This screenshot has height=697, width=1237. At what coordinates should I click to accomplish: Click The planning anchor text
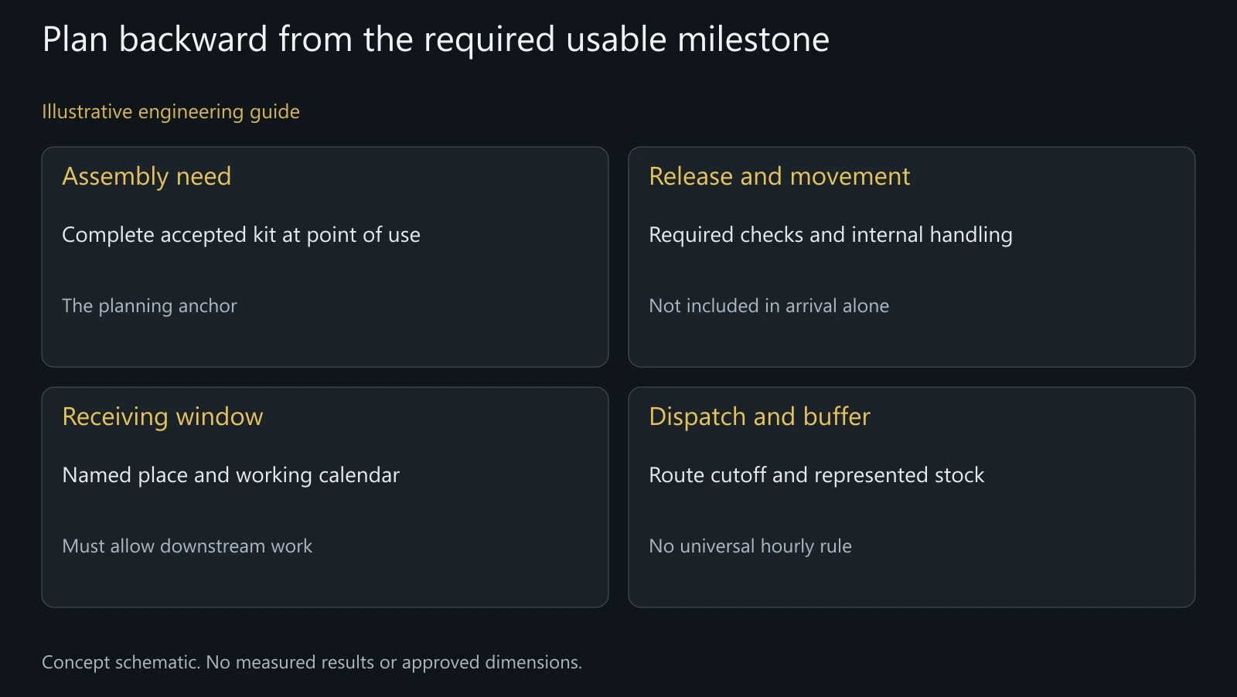[x=149, y=306]
